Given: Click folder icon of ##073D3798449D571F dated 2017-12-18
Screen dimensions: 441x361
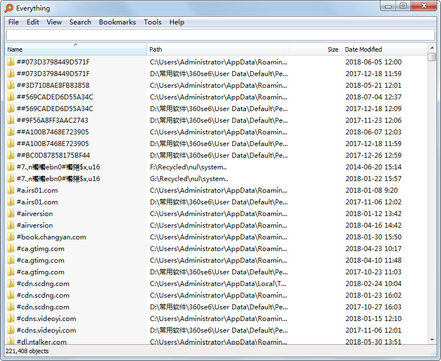Looking at the screenshot, I should 11,74.
